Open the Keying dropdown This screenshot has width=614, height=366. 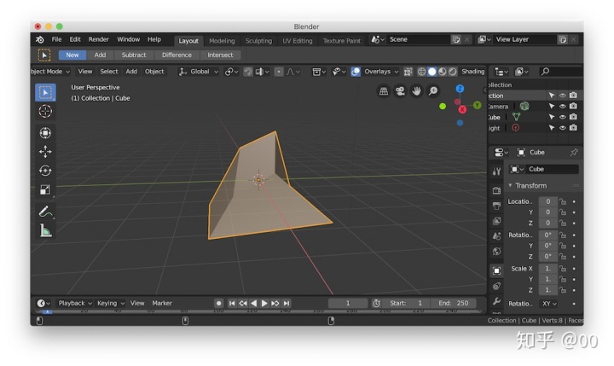tap(110, 304)
